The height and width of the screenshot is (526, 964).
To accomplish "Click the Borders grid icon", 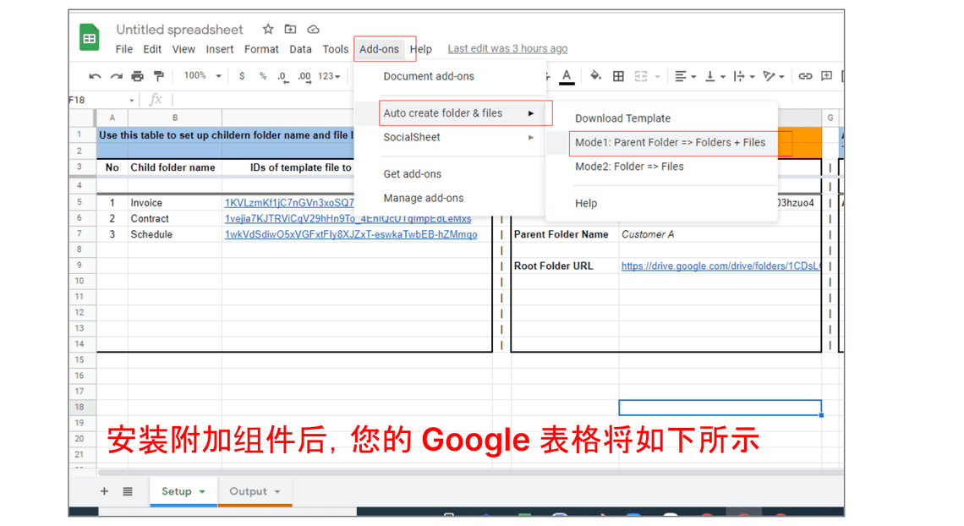I will [618, 76].
